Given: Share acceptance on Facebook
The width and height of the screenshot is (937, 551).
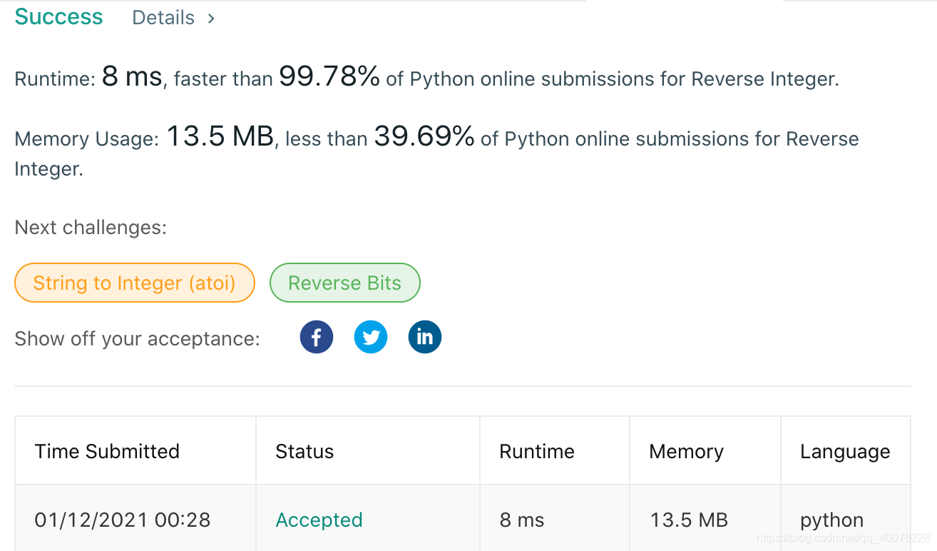Looking at the screenshot, I should (317, 337).
